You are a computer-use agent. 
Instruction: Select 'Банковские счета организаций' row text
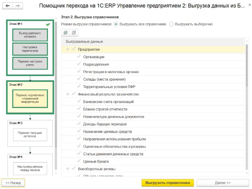(x=108, y=102)
